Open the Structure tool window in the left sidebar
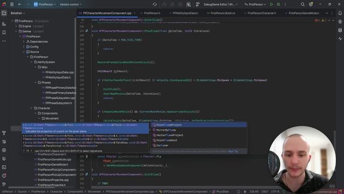 [4, 24]
